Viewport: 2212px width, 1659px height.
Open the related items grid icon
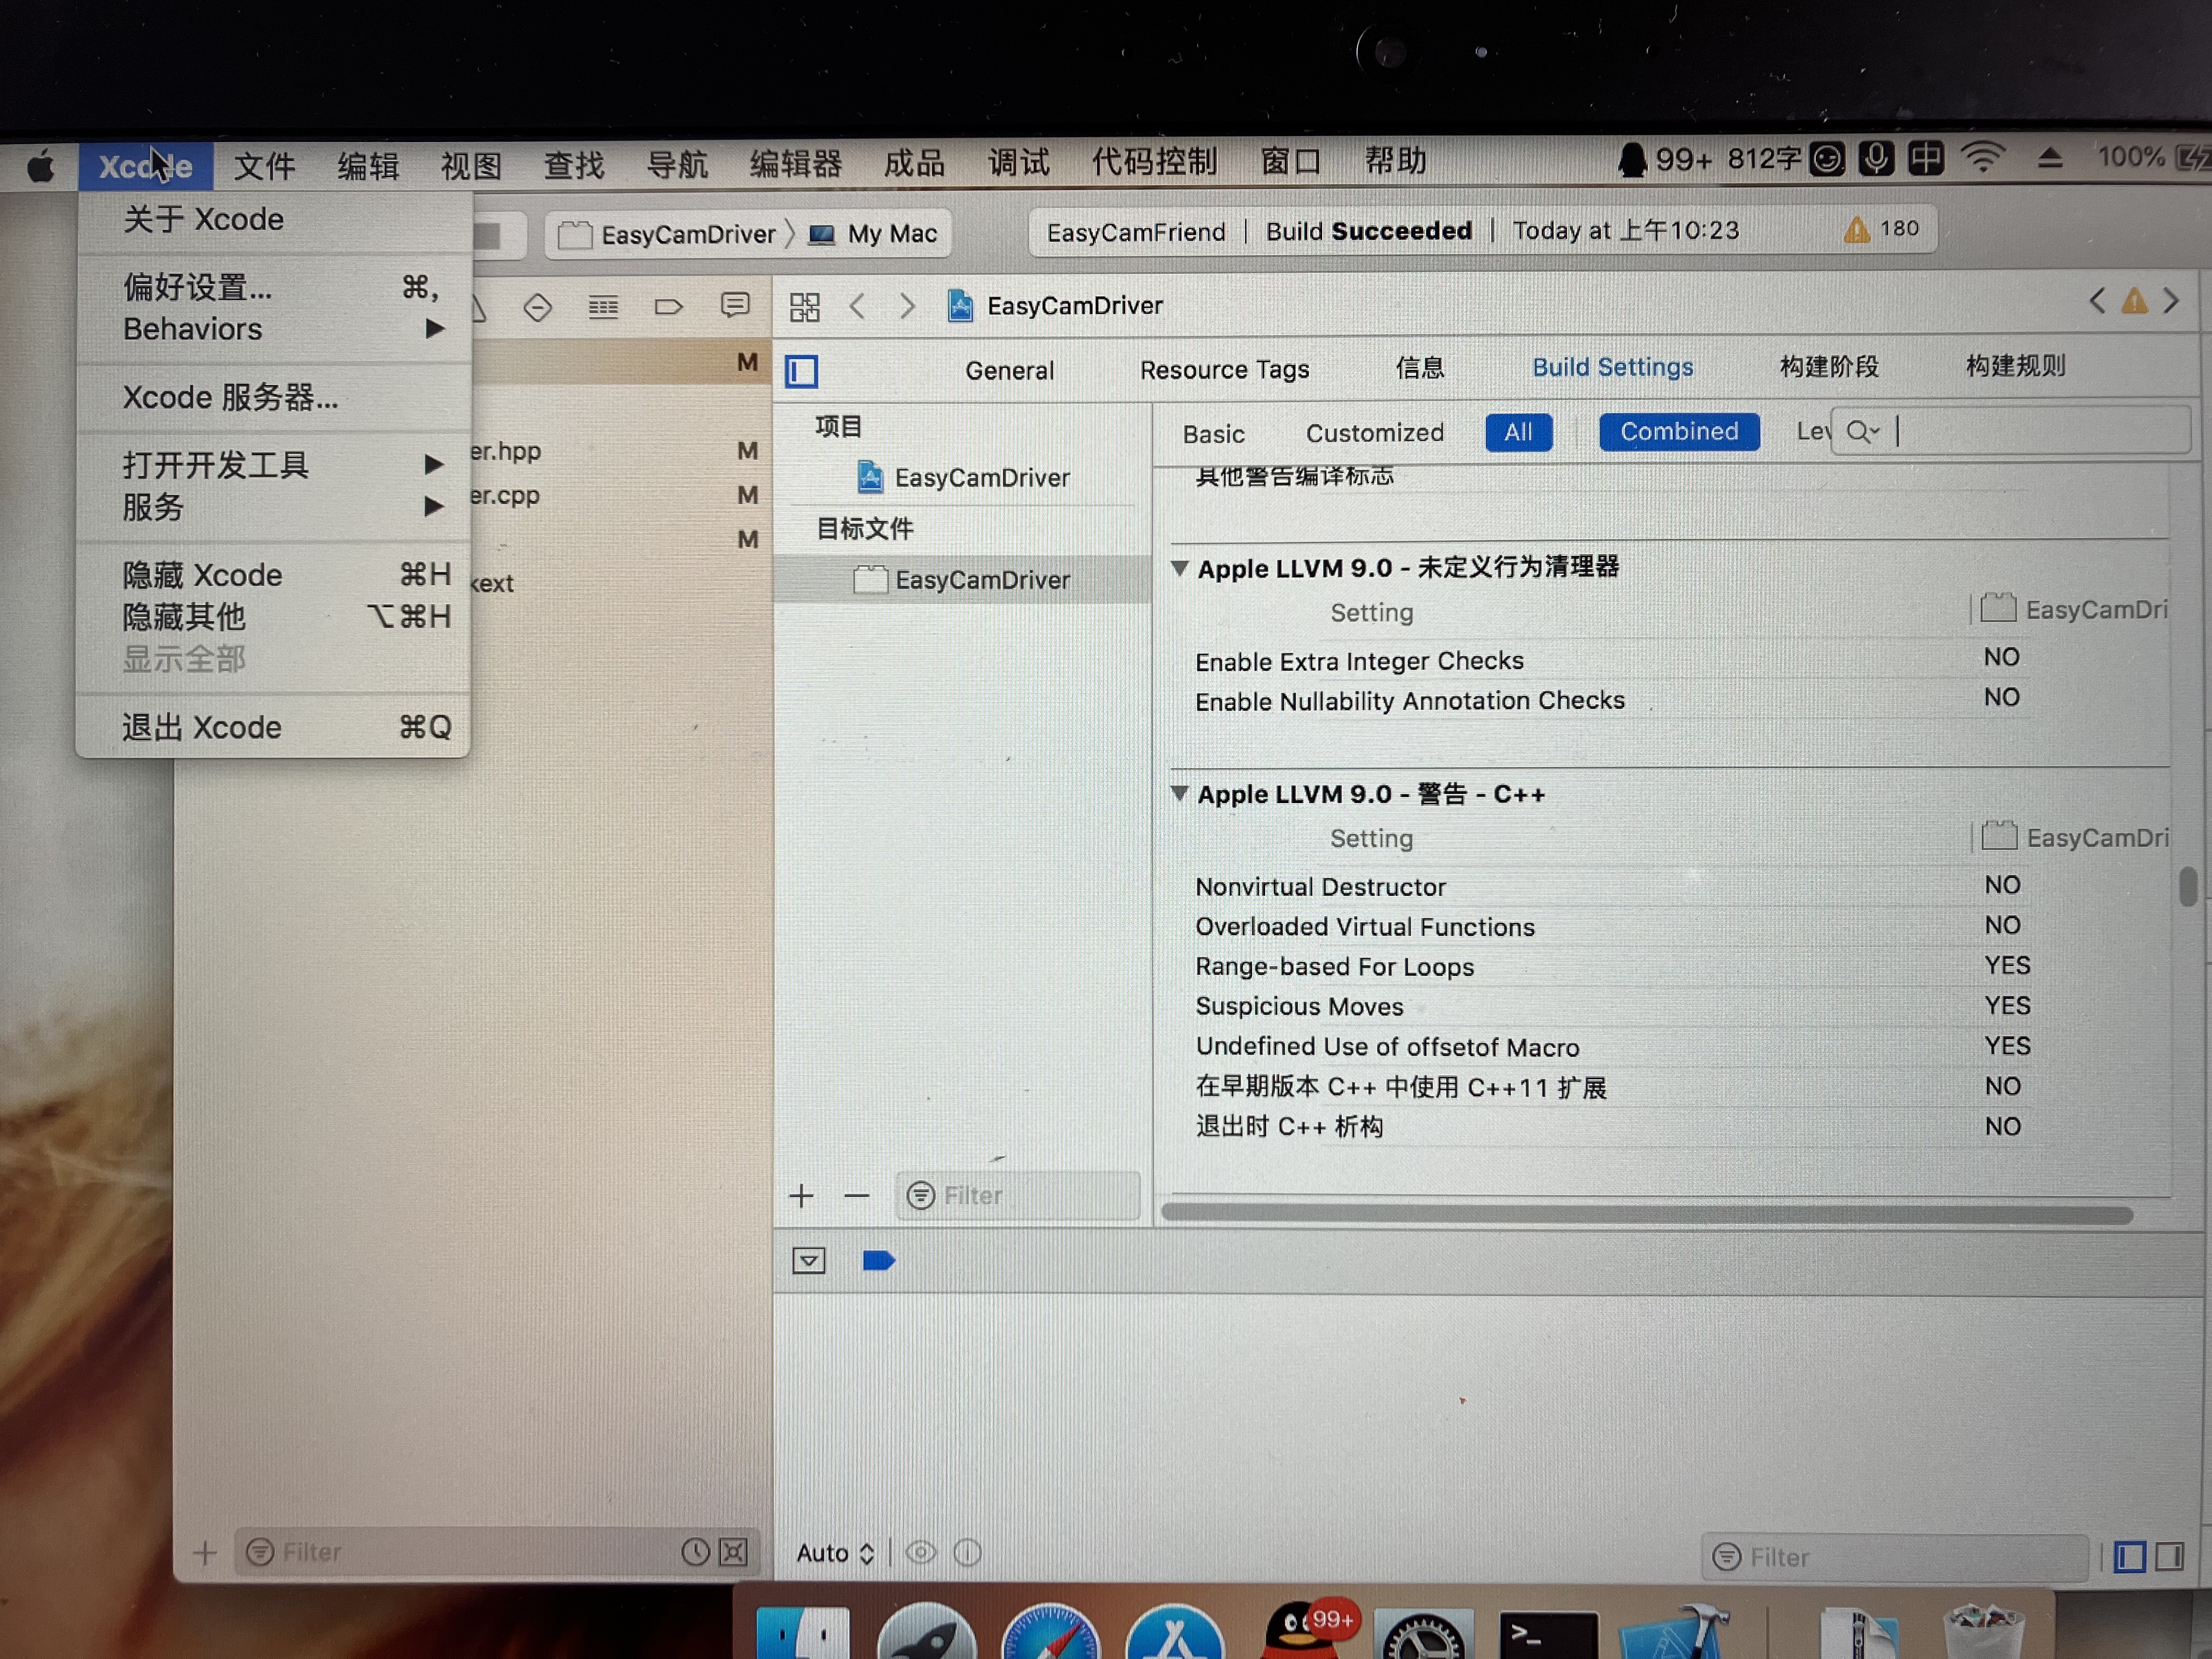click(x=805, y=307)
